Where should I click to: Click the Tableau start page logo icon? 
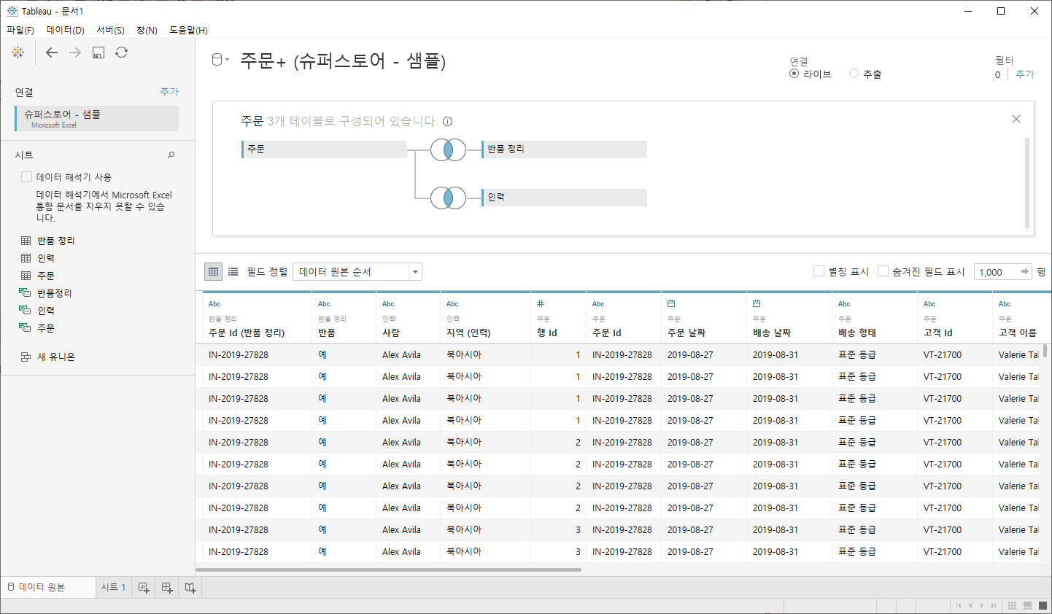tap(18, 52)
